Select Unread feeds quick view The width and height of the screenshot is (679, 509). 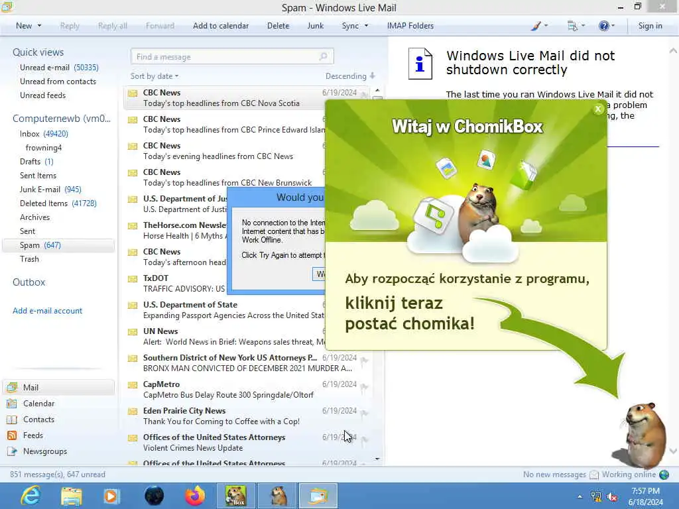pos(42,95)
